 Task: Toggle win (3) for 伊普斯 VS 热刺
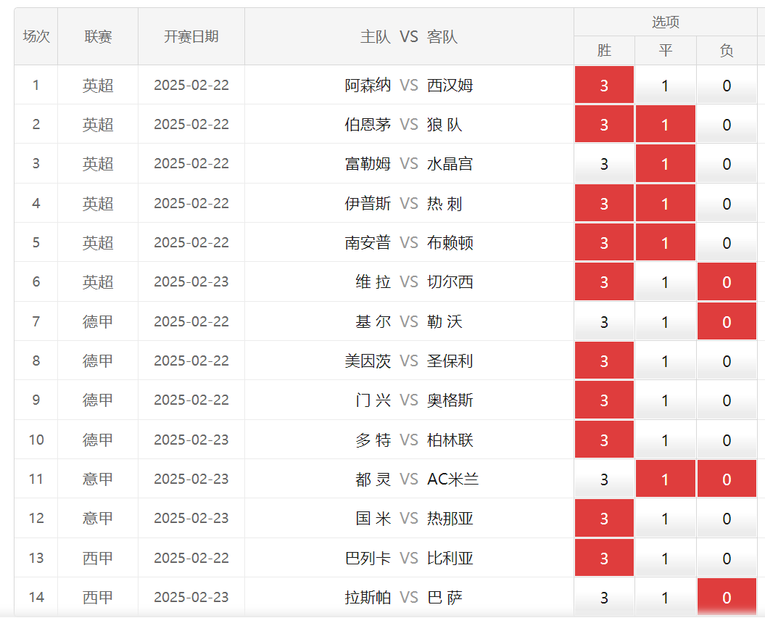pos(604,203)
